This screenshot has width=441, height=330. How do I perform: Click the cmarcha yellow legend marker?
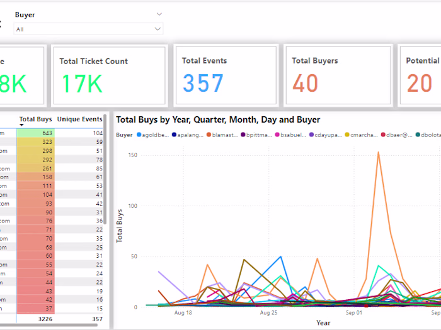click(347, 135)
